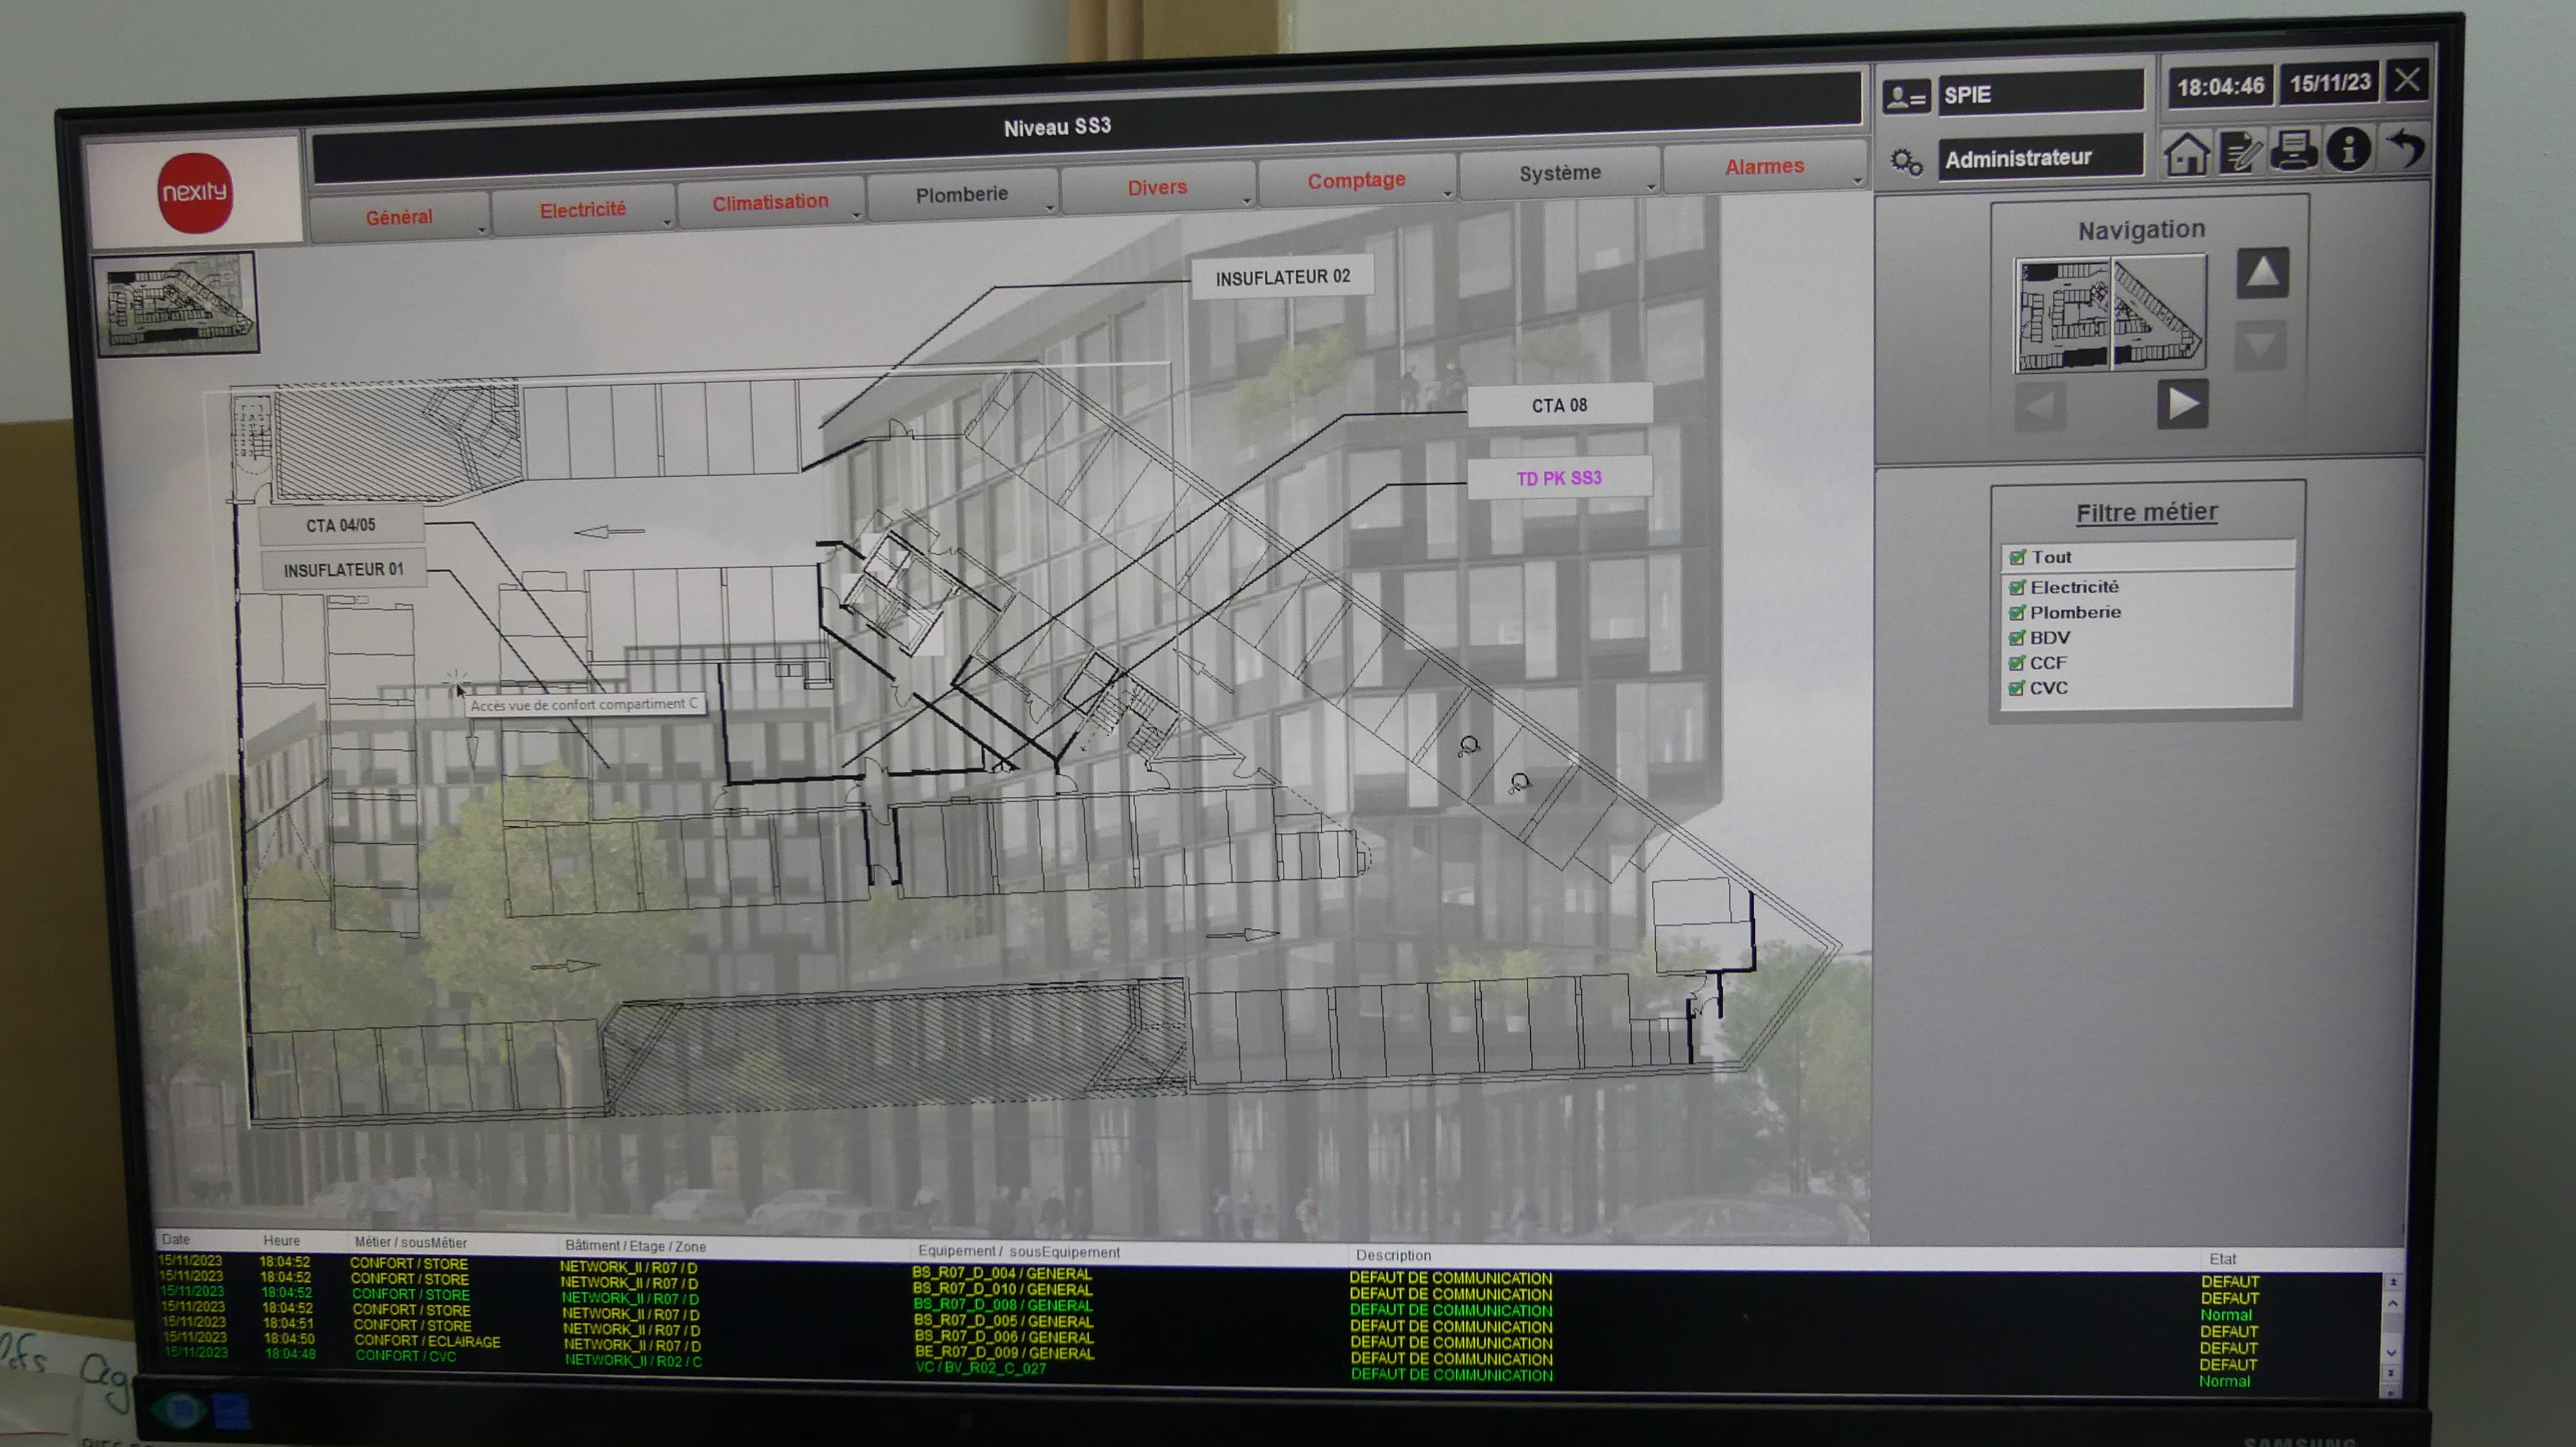Uncheck the CVC filter checkbox
The height and width of the screenshot is (1447, 2576).
tap(2017, 689)
